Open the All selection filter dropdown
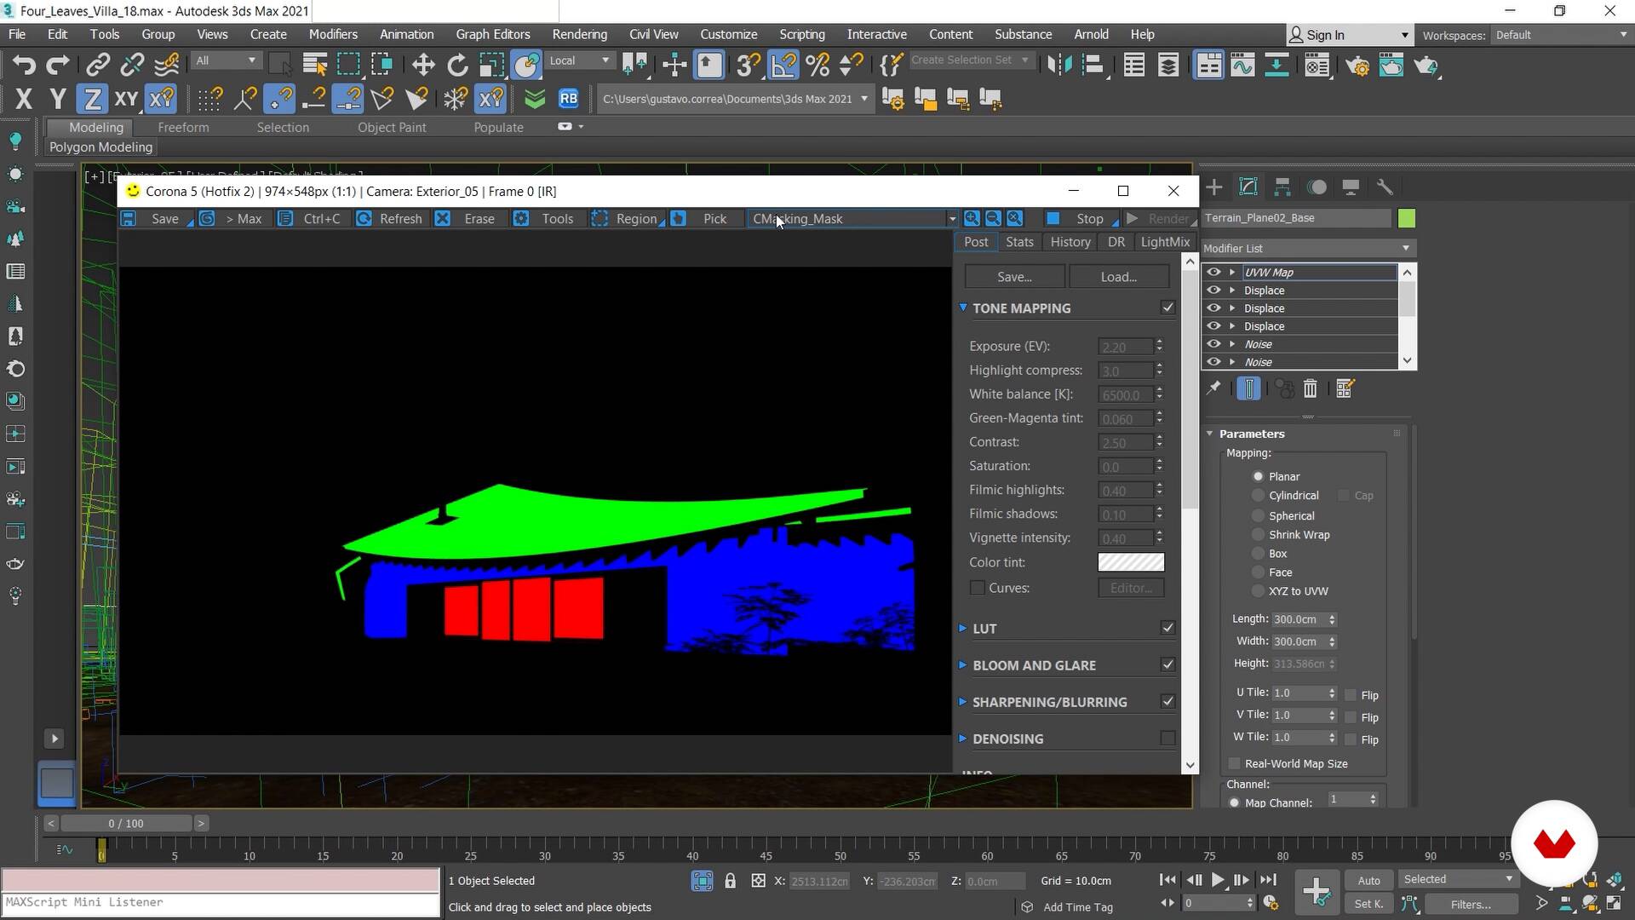The image size is (1635, 920). coord(225,60)
